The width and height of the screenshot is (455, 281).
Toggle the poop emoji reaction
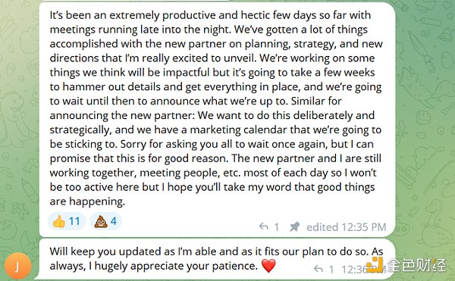coord(105,222)
